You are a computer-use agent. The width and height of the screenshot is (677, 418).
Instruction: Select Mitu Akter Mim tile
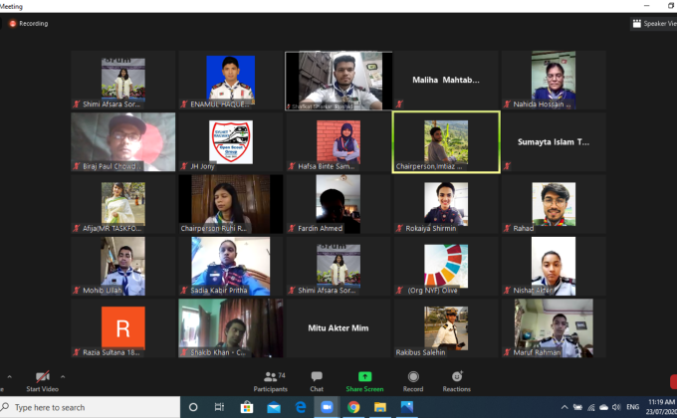[338, 328]
